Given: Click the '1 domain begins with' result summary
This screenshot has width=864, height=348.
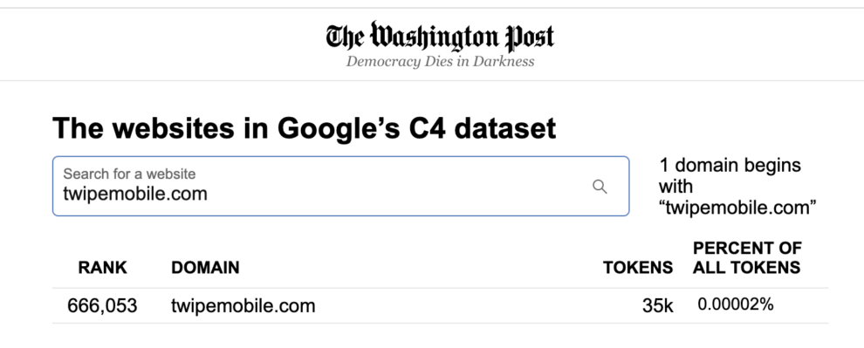Looking at the screenshot, I should tap(730, 175).
